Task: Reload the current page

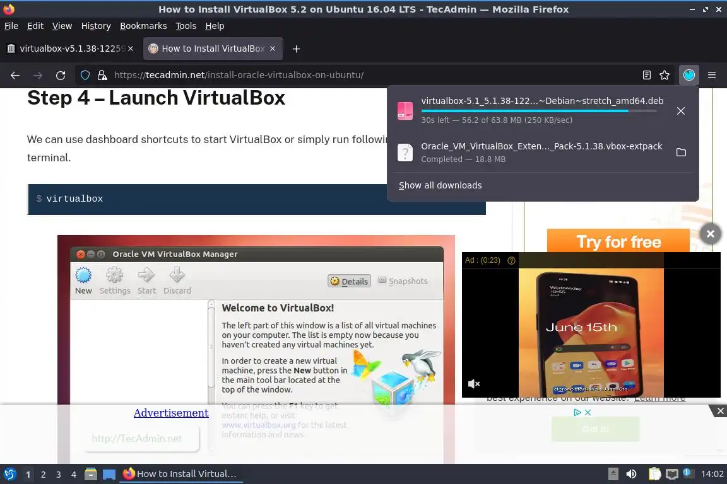Action: click(x=61, y=75)
